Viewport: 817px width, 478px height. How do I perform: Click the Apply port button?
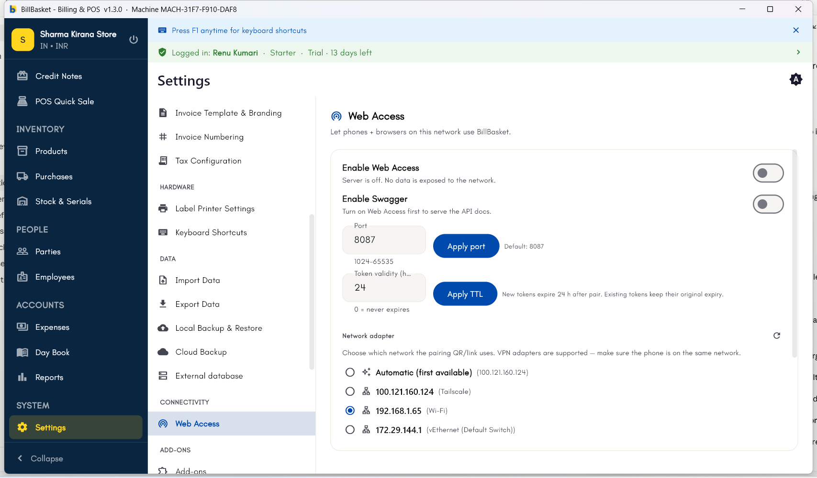coord(466,246)
